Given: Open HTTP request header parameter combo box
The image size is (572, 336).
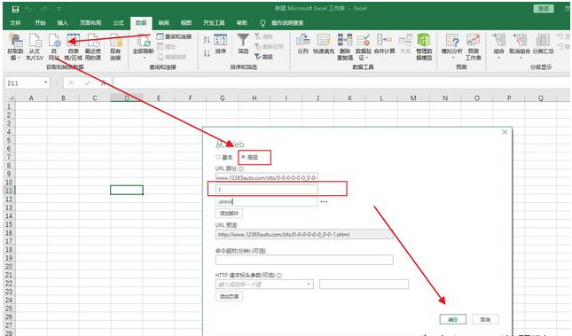Looking at the screenshot, I should tap(264, 284).
